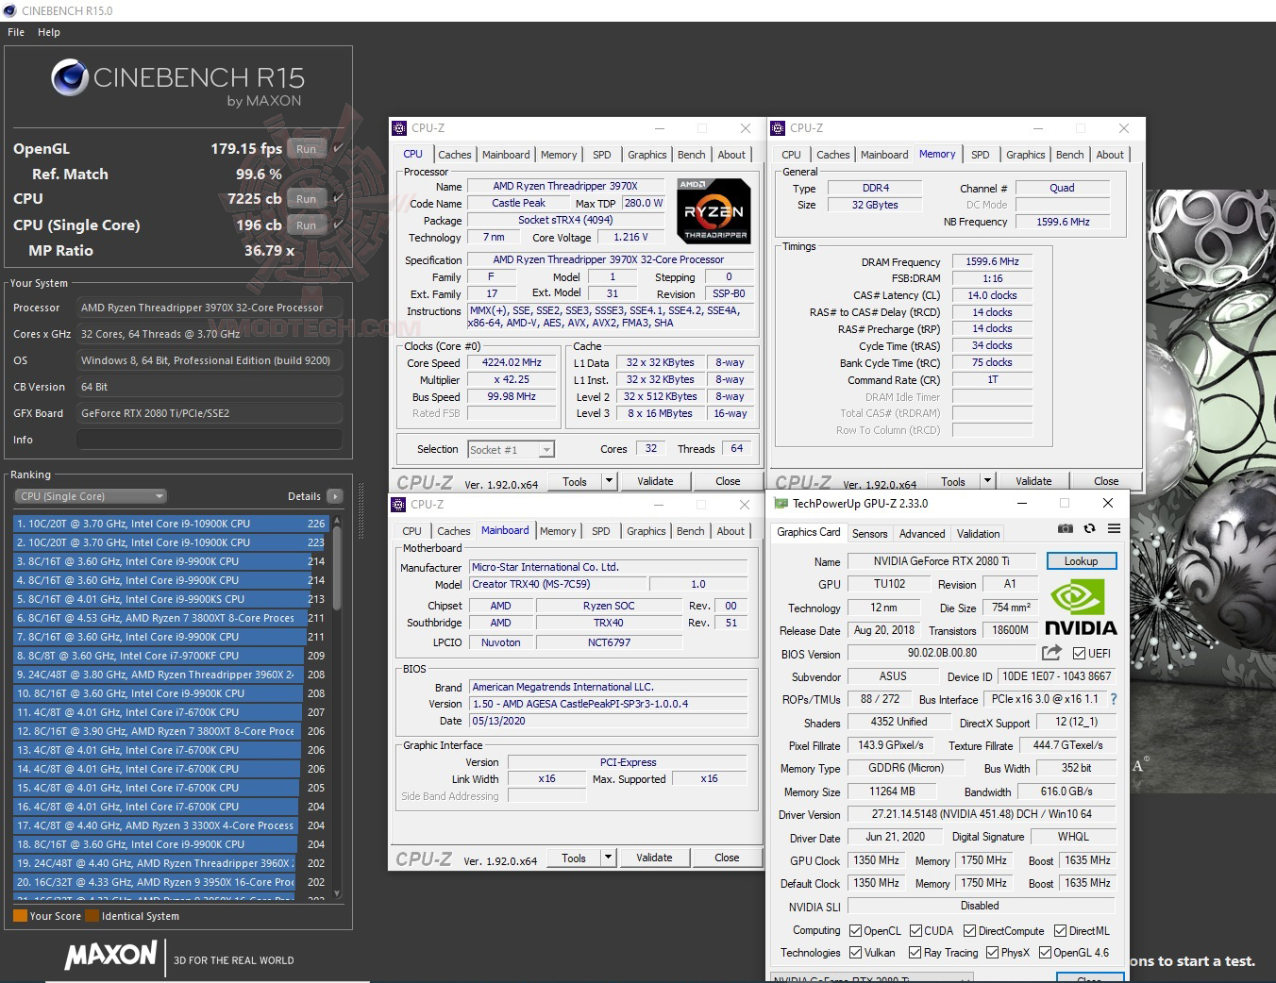Run the CPU multi-core benchmark
This screenshot has height=983, width=1276.
pos(307,199)
